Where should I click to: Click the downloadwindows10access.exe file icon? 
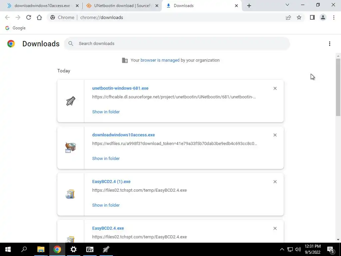click(71, 148)
